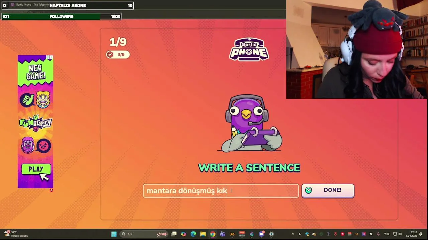Open Copilot from the taskbar
Image resolution: width=428 pixels, height=240 pixels.
coord(183,234)
